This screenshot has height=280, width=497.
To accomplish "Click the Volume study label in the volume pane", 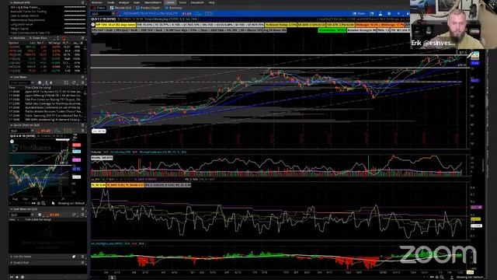I will [96, 152].
